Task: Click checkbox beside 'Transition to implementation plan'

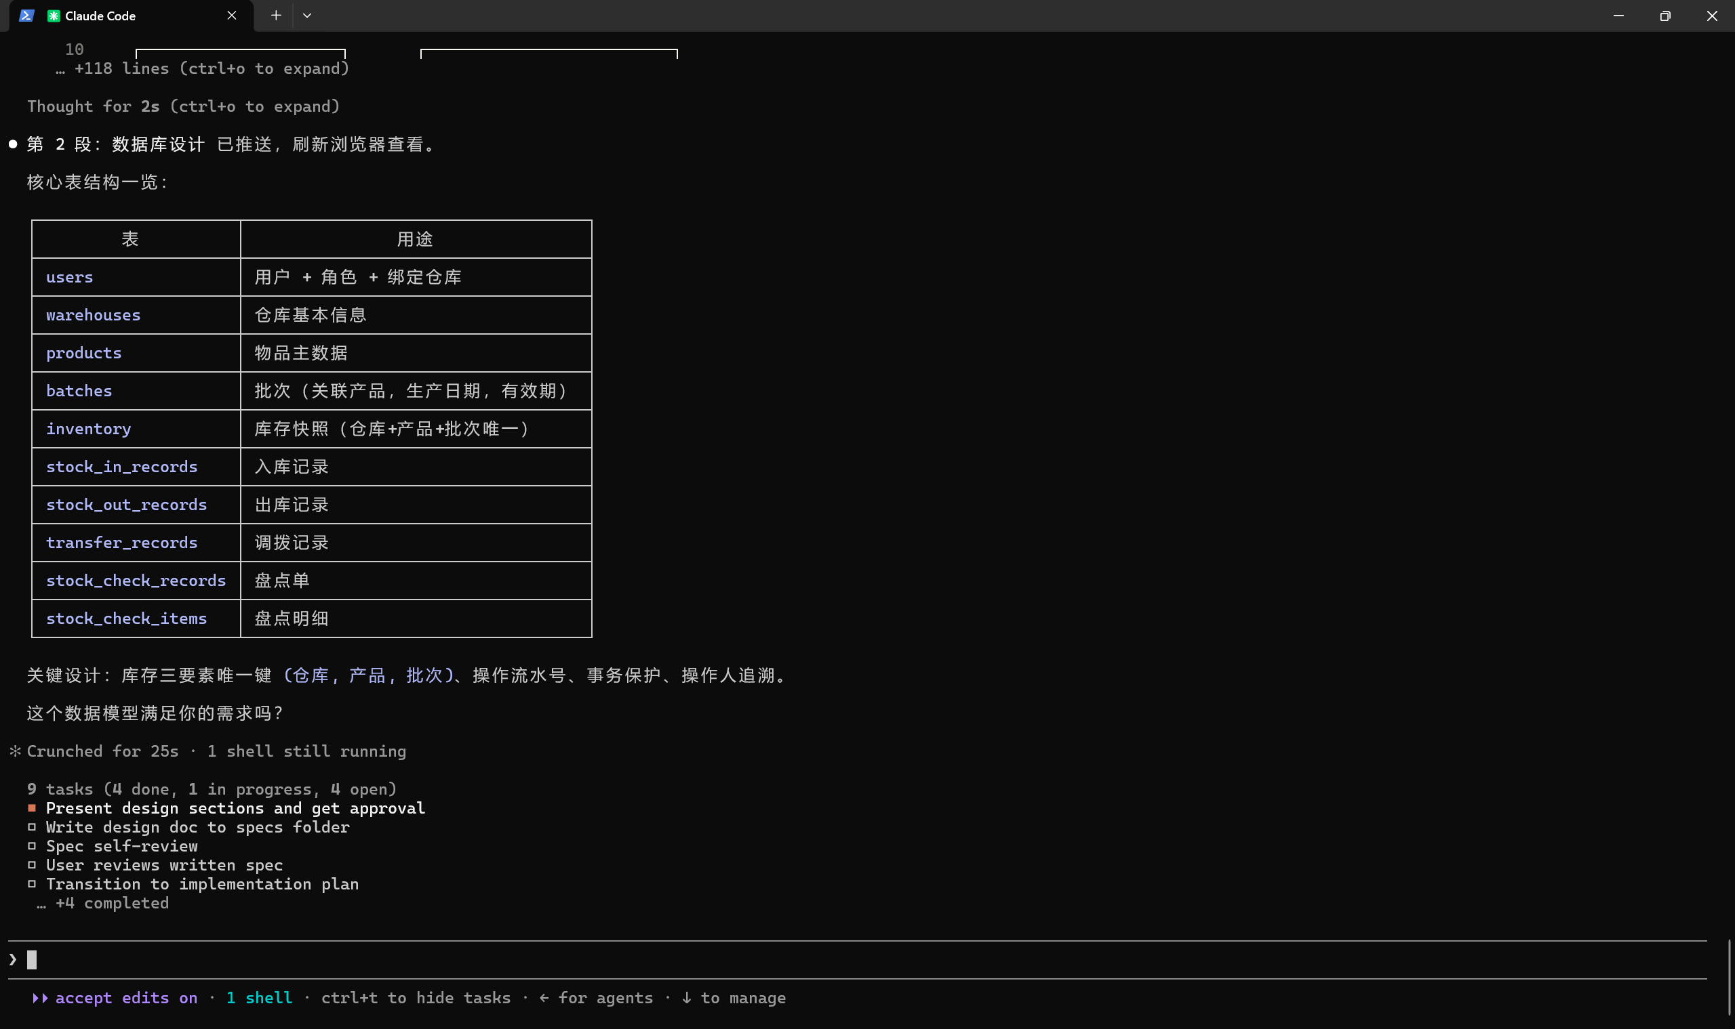Action: (32, 884)
